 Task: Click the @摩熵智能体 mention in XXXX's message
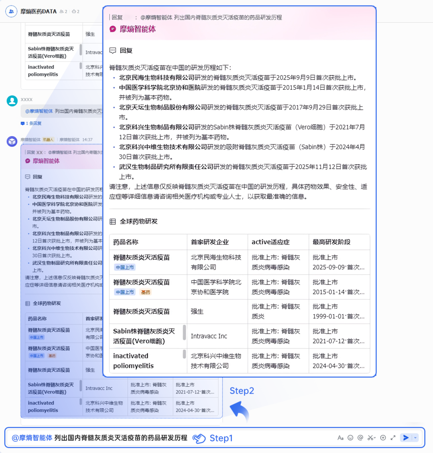(x=39, y=111)
